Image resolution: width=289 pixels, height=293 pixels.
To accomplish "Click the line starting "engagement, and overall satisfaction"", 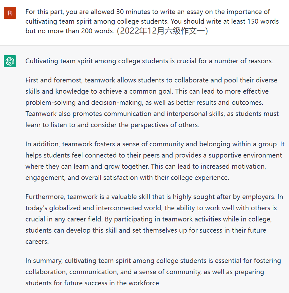I will click(x=127, y=178).
